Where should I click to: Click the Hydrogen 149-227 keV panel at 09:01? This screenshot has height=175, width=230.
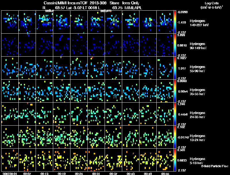point(10,22)
